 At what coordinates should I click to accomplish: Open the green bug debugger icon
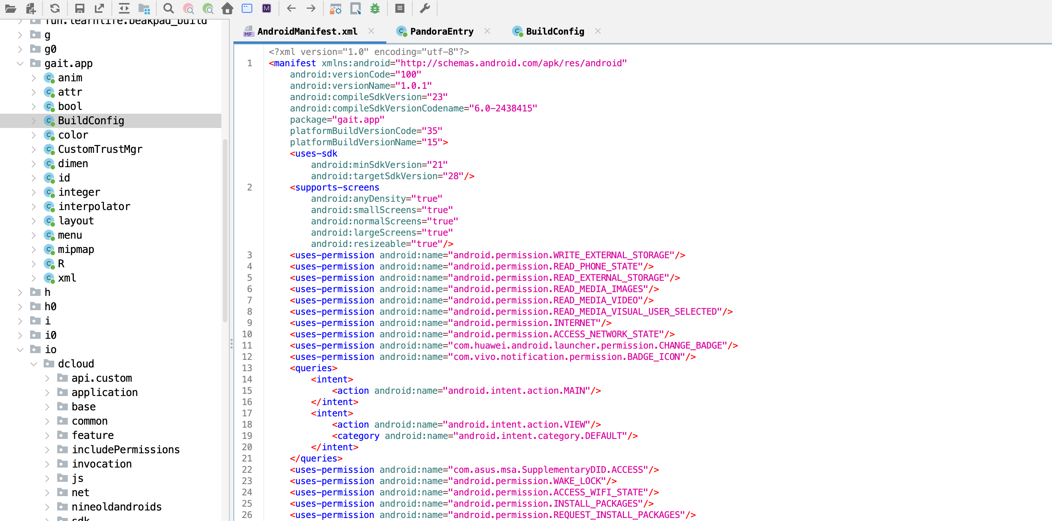375,9
